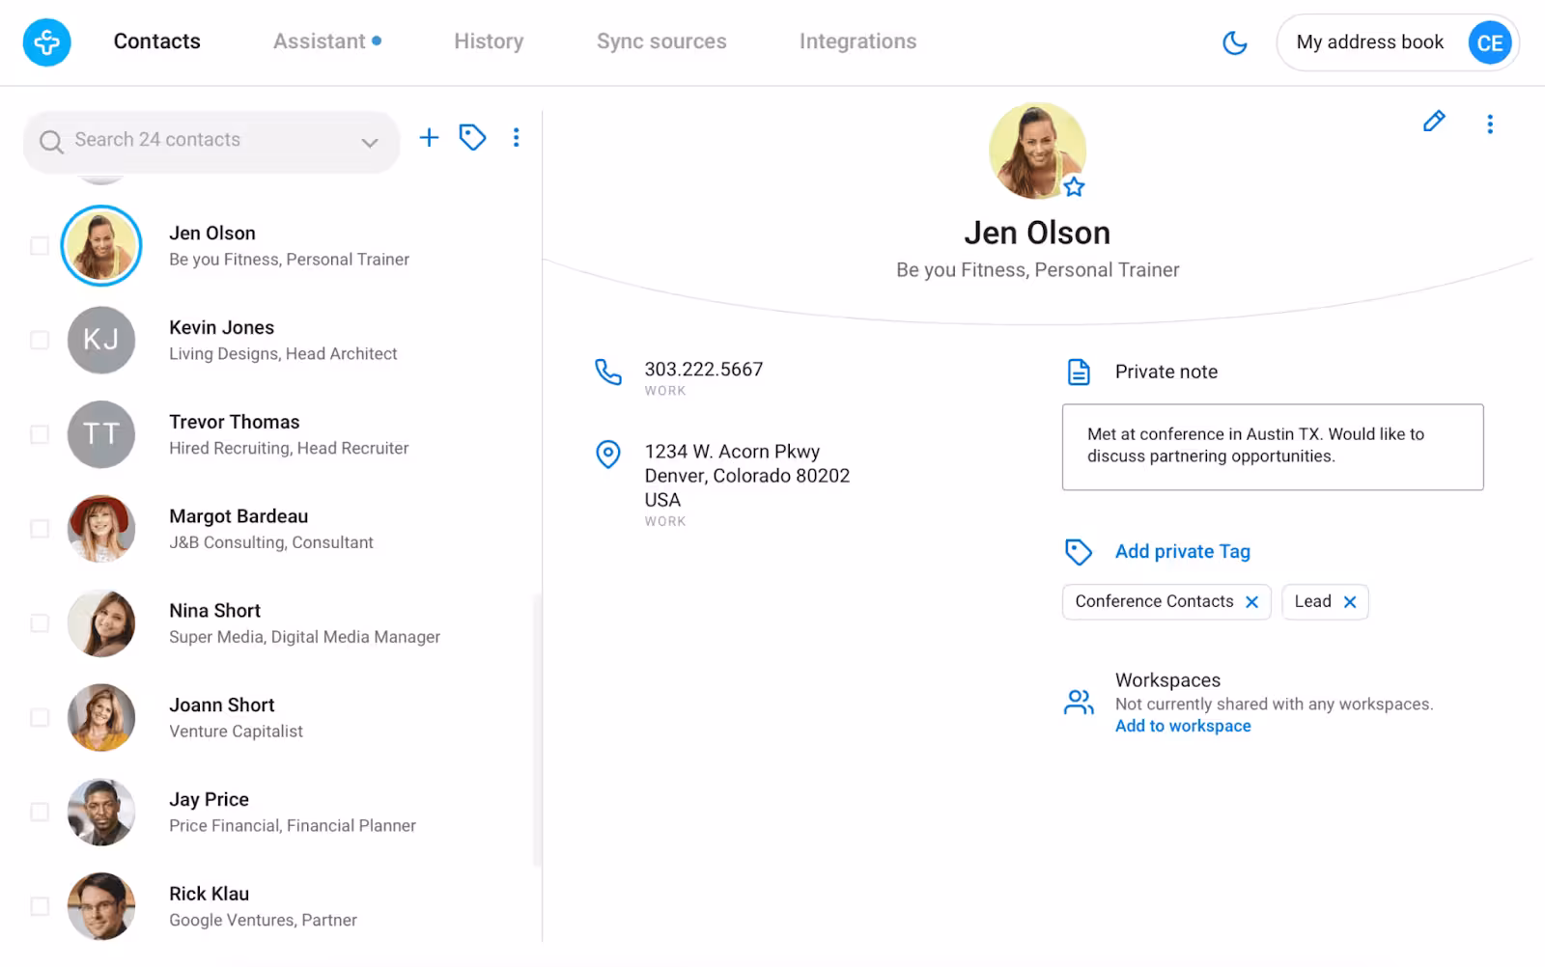Open the contact list three-dot menu
1545x967 pixels.
517,138
